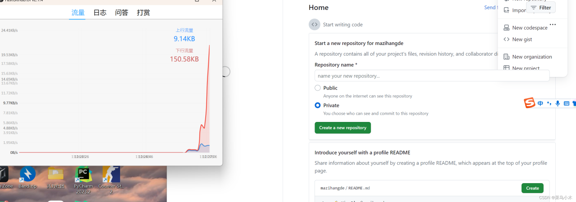Toggle Sogou Chinese/English mode (中) indicator

click(x=540, y=103)
